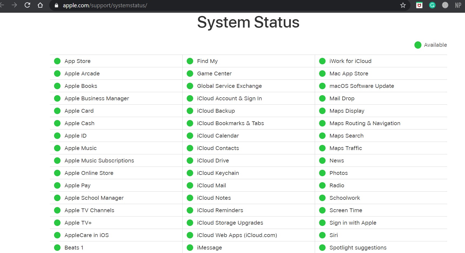
Task: Click the status dot beside Mac App Store
Action: click(x=322, y=74)
